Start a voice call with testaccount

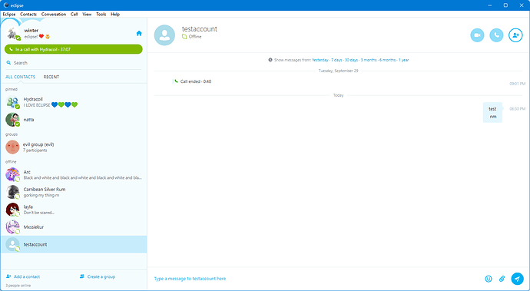496,35
